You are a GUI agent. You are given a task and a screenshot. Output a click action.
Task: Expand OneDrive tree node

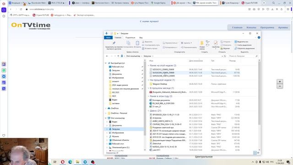pos(106,108)
